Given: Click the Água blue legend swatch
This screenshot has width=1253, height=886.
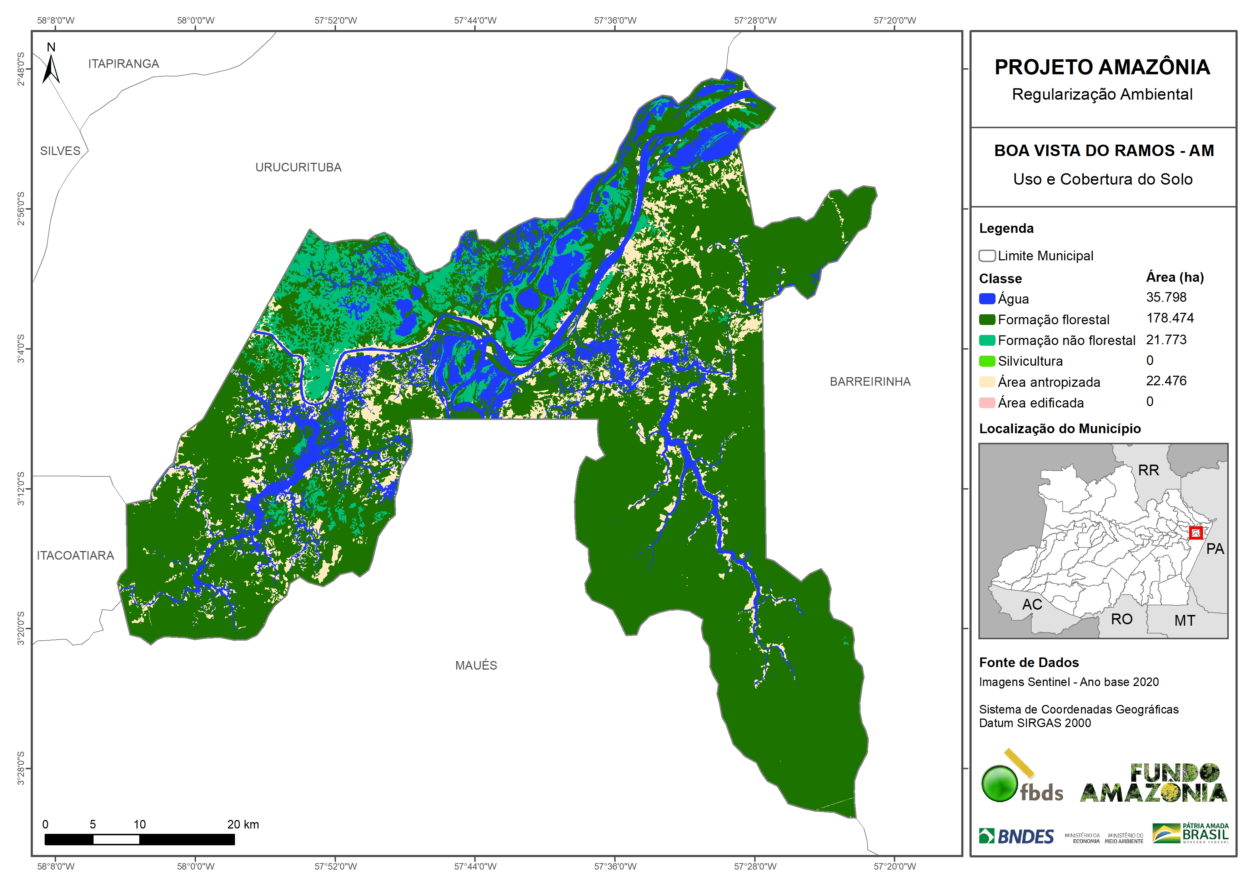Looking at the screenshot, I should [987, 299].
